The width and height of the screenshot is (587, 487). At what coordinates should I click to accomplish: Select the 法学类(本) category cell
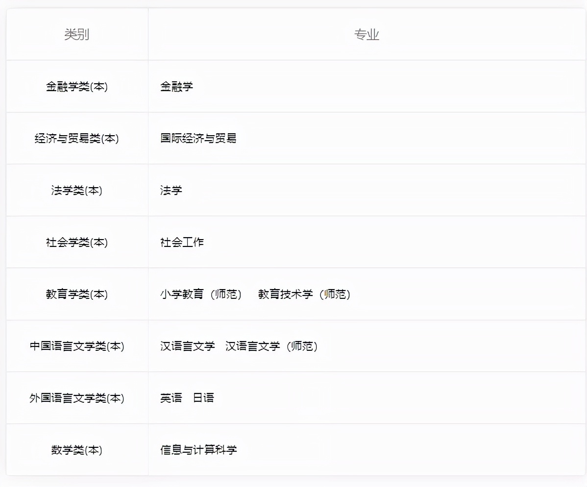tap(76, 190)
